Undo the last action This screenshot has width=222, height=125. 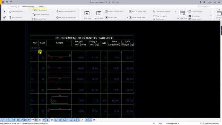pyautogui.click(x=7, y=2)
